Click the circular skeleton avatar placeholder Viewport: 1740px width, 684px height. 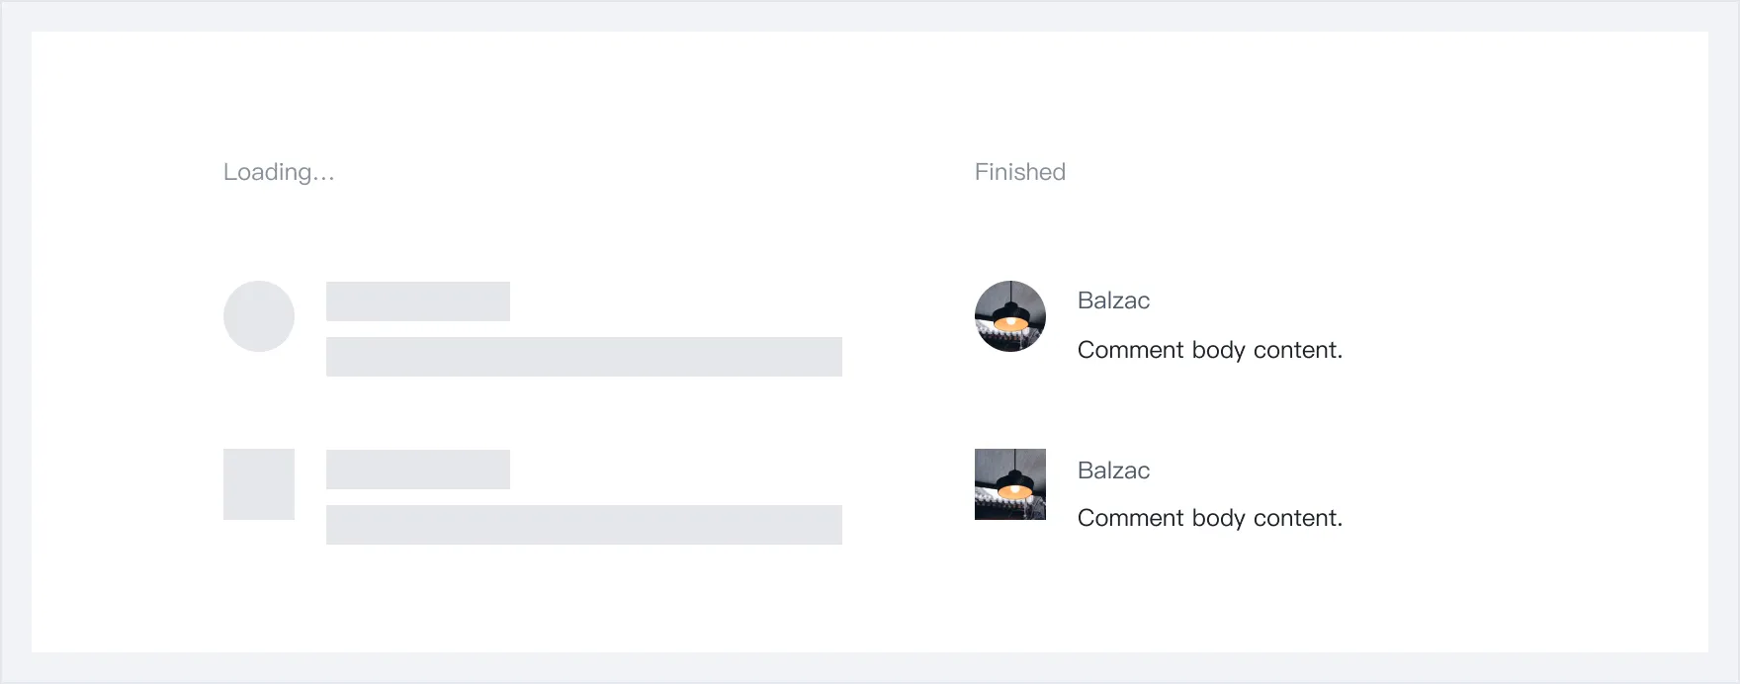tap(259, 316)
